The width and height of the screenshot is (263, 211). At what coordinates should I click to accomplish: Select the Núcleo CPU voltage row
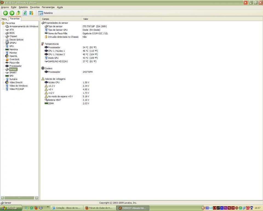(x=67, y=82)
